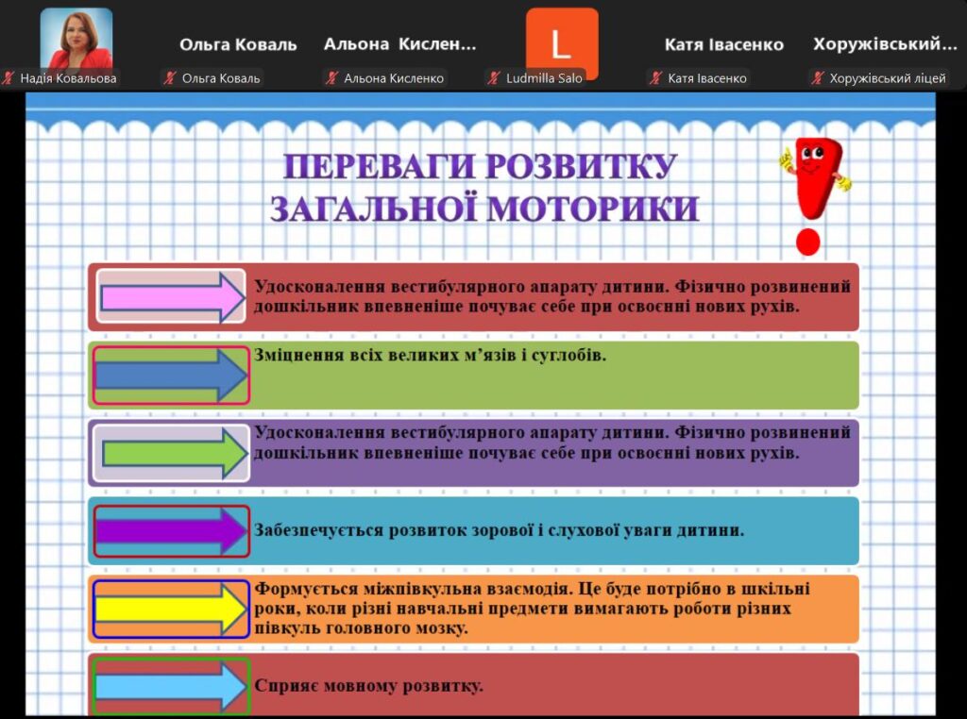967x719 pixels.
Task: Click muted mic icon next to Альона Кисленко
Action: coord(332,78)
